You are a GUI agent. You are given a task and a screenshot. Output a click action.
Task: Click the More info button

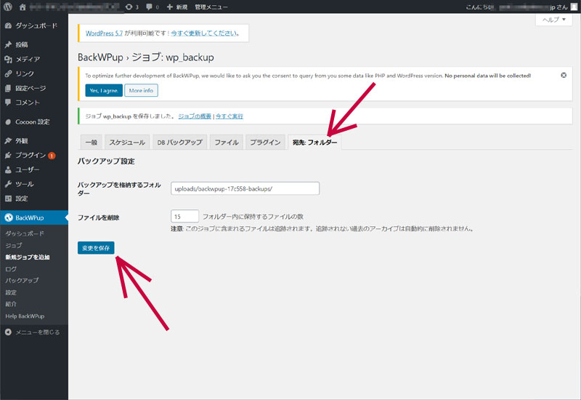click(141, 90)
